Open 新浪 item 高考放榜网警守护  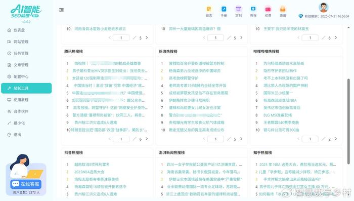click(x=184, y=78)
